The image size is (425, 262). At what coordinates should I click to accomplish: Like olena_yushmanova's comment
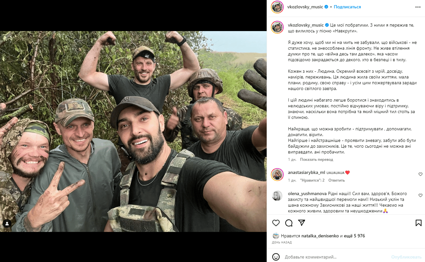(421, 195)
